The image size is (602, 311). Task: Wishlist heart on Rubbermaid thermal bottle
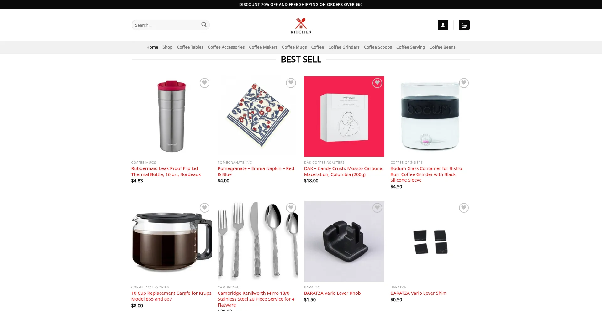coord(204,83)
